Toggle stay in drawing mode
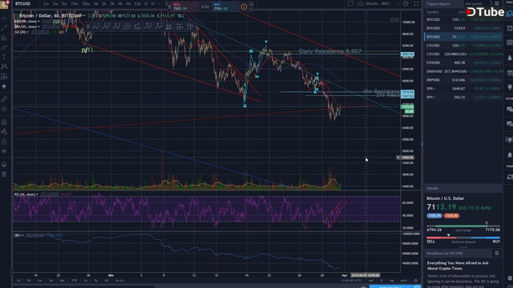 point(4,132)
